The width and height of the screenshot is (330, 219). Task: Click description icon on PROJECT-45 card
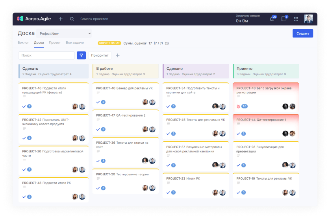(169, 124)
